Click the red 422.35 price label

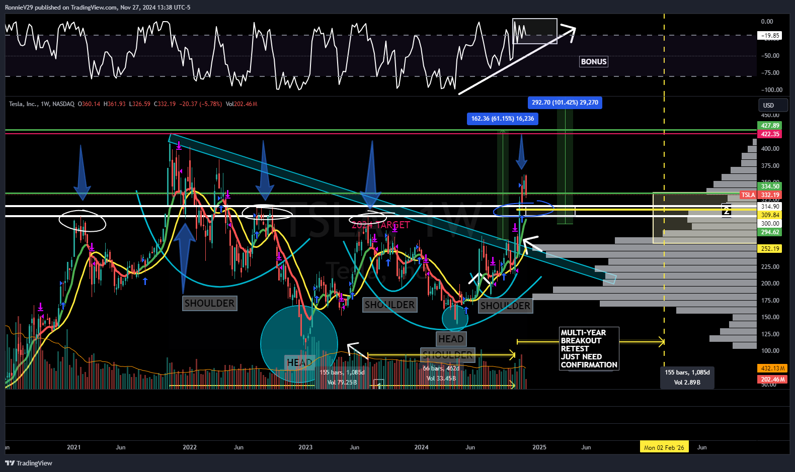[770, 134]
